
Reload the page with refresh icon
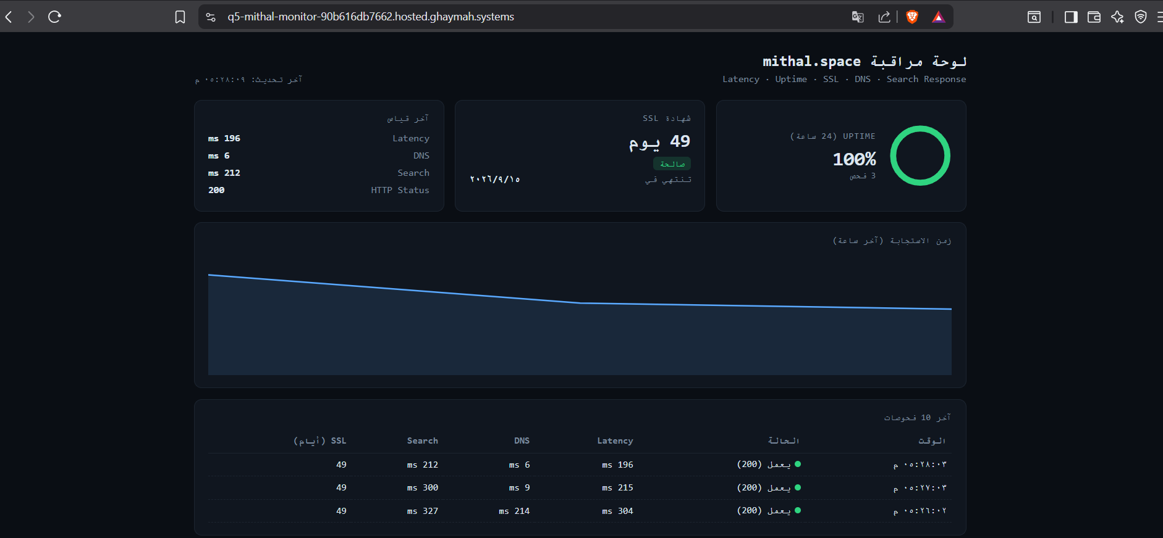54,17
